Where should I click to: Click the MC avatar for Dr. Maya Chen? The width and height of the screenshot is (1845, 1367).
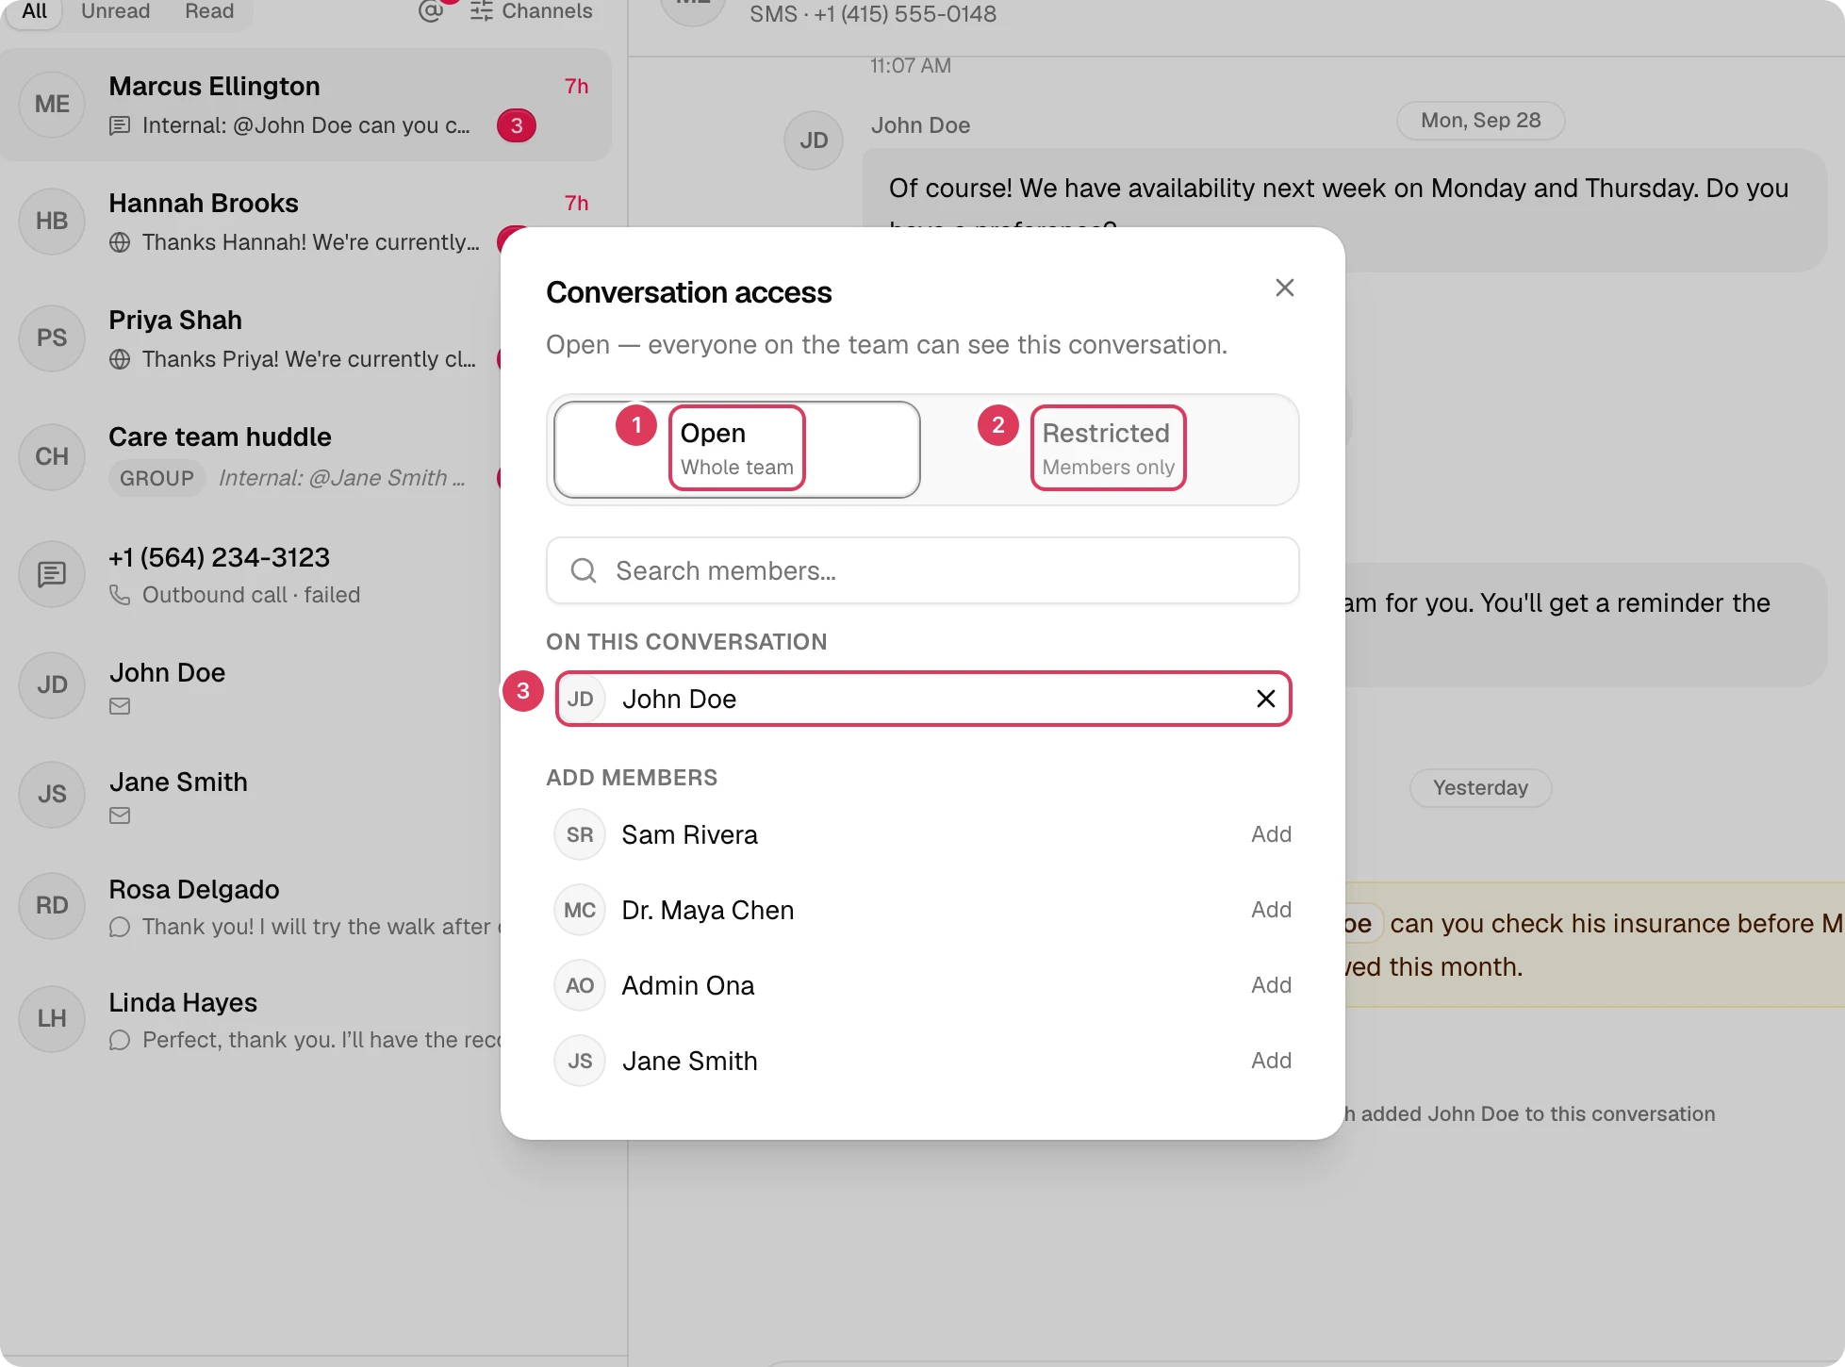tap(580, 910)
